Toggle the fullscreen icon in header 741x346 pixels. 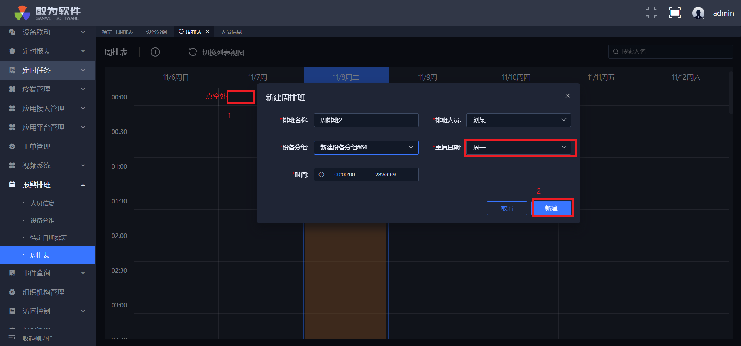[675, 13]
